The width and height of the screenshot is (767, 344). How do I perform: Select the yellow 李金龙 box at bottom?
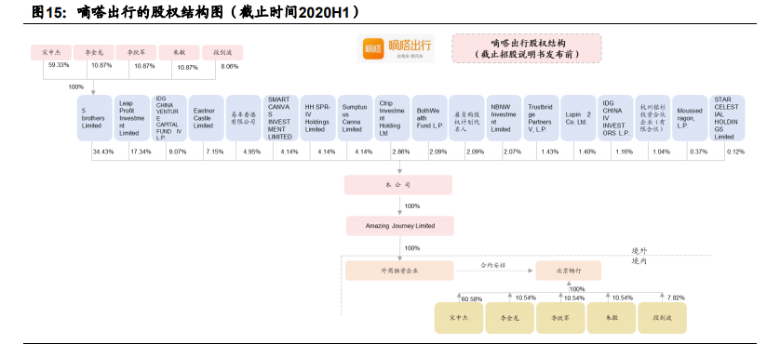click(510, 318)
